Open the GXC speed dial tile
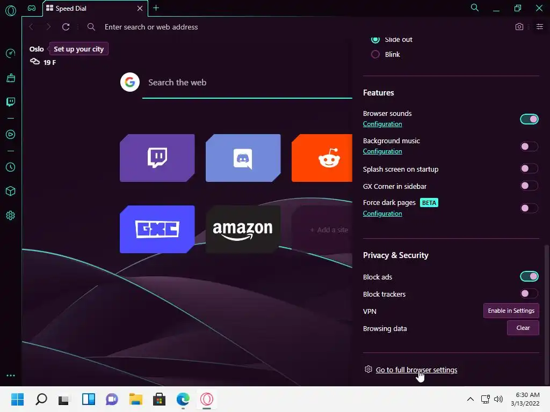 pyautogui.click(x=157, y=229)
